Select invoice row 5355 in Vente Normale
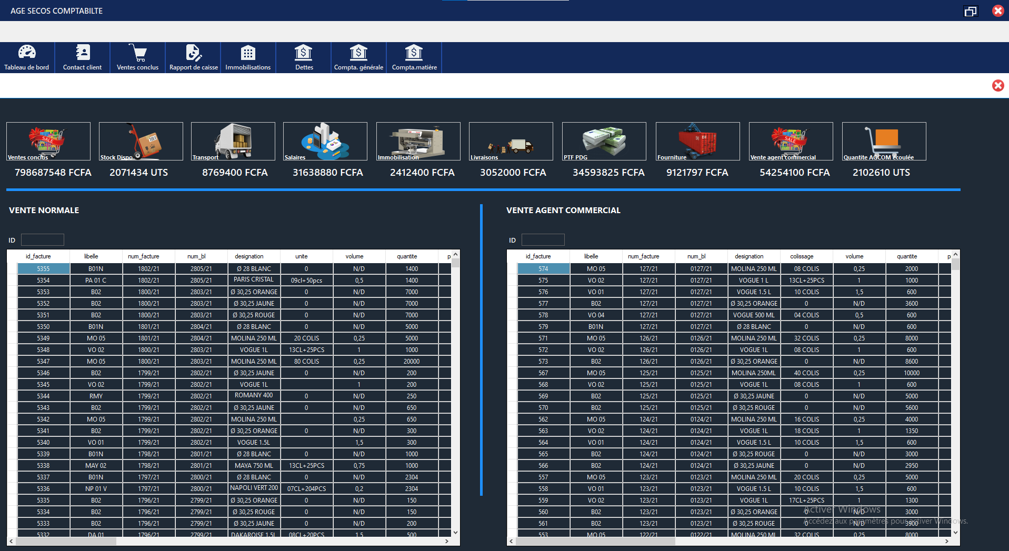1009x551 pixels. pos(43,269)
